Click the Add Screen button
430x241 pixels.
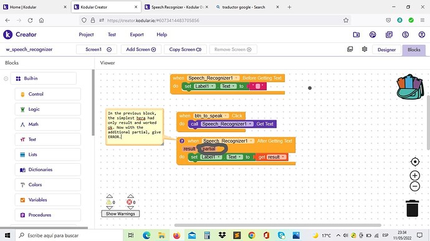(x=141, y=49)
